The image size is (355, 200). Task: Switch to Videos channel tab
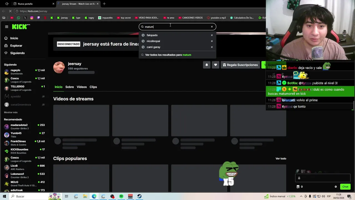coord(82,87)
